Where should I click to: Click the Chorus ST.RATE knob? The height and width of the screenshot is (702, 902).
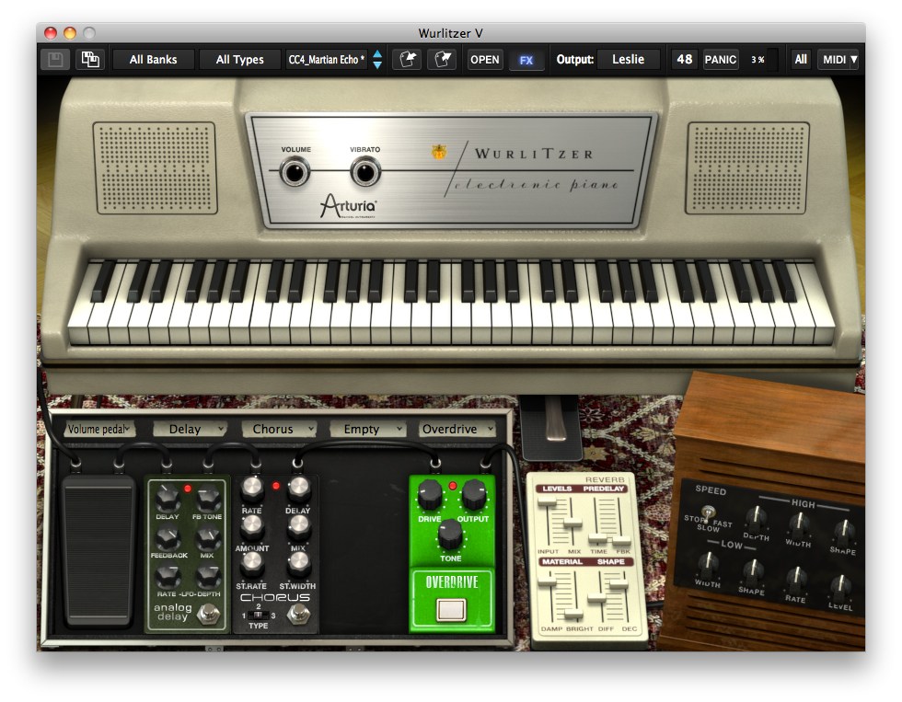[252, 563]
